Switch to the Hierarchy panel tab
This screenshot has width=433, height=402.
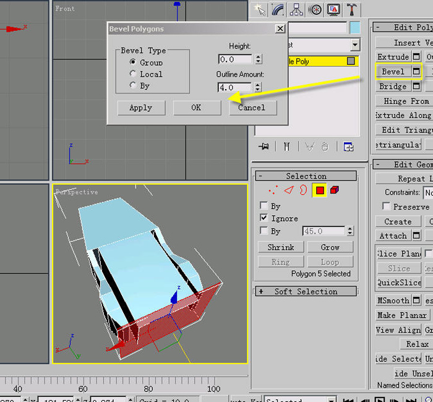(296, 10)
